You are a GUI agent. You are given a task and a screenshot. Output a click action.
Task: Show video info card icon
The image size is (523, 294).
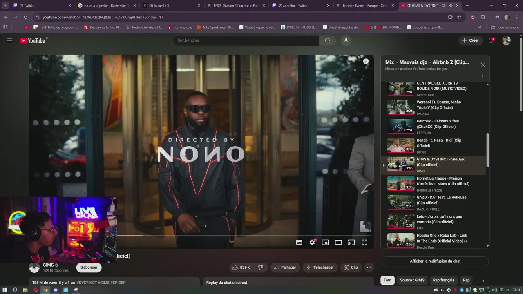366,61
